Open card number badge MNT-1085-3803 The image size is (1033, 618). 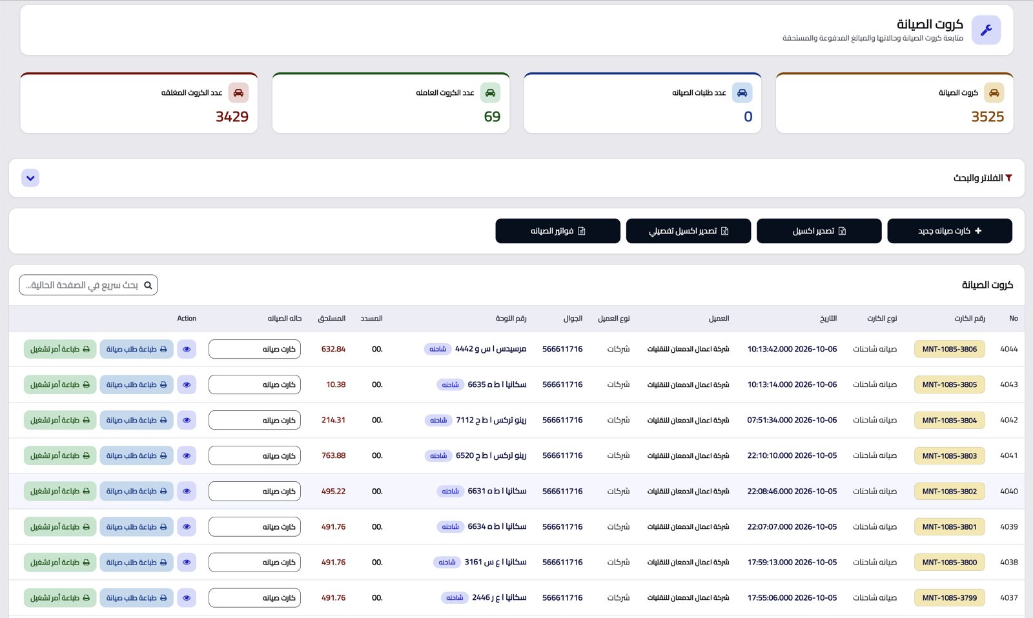(950, 455)
